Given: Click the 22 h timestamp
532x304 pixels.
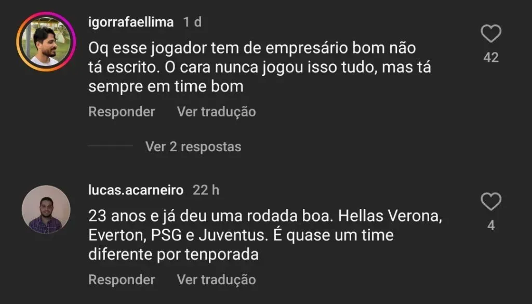Looking at the screenshot, I should pos(206,190).
